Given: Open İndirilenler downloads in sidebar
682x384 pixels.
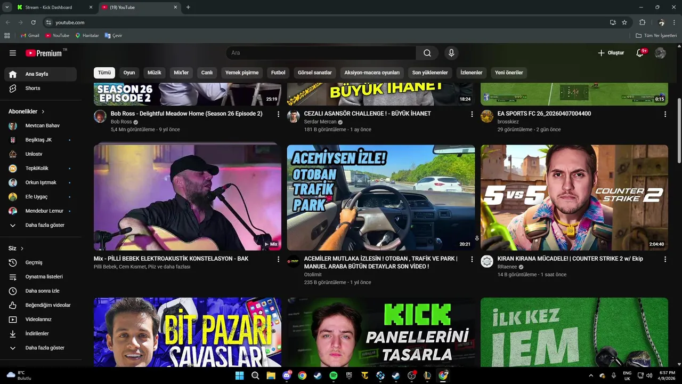Looking at the screenshot, I should tap(40, 334).
